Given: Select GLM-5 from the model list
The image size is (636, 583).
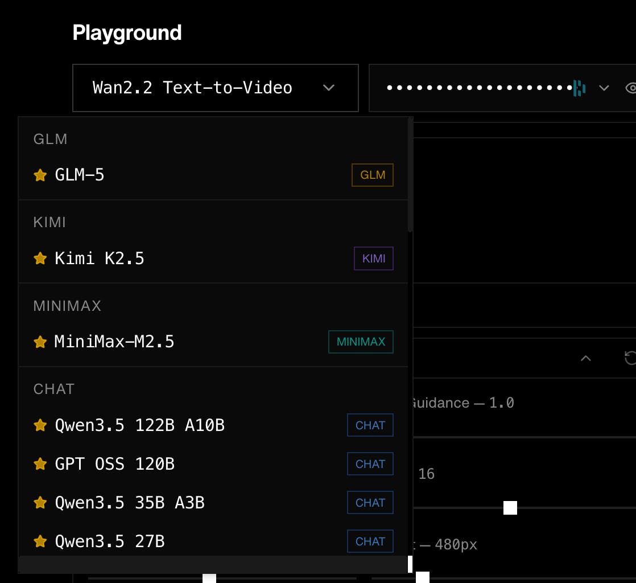Looking at the screenshot, I should 213,175.
